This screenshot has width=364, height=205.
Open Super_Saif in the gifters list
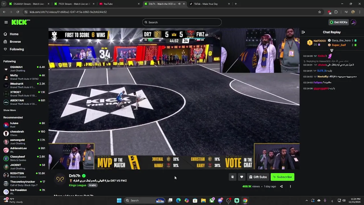click(339, 45)
